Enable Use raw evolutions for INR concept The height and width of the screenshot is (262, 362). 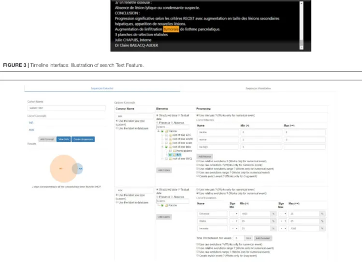(x=197, y=165)
